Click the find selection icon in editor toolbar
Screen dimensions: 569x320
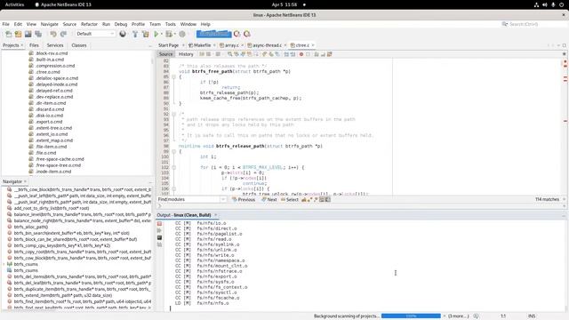tap(229, 54)
